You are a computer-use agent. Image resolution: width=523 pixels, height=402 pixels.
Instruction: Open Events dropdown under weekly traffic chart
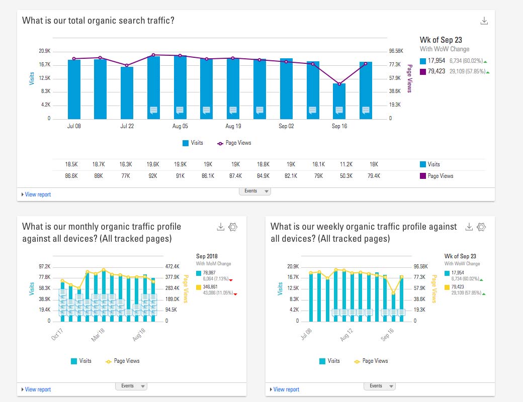click(379, 386)
